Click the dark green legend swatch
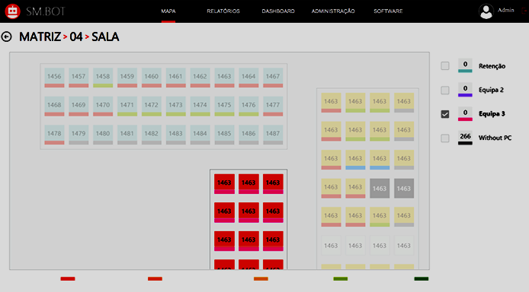Screen dimensions: 529x292 [422, 278]
